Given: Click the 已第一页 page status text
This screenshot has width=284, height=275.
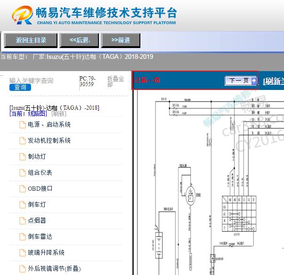Looking at the screenshot, I should tap(147, 80).
